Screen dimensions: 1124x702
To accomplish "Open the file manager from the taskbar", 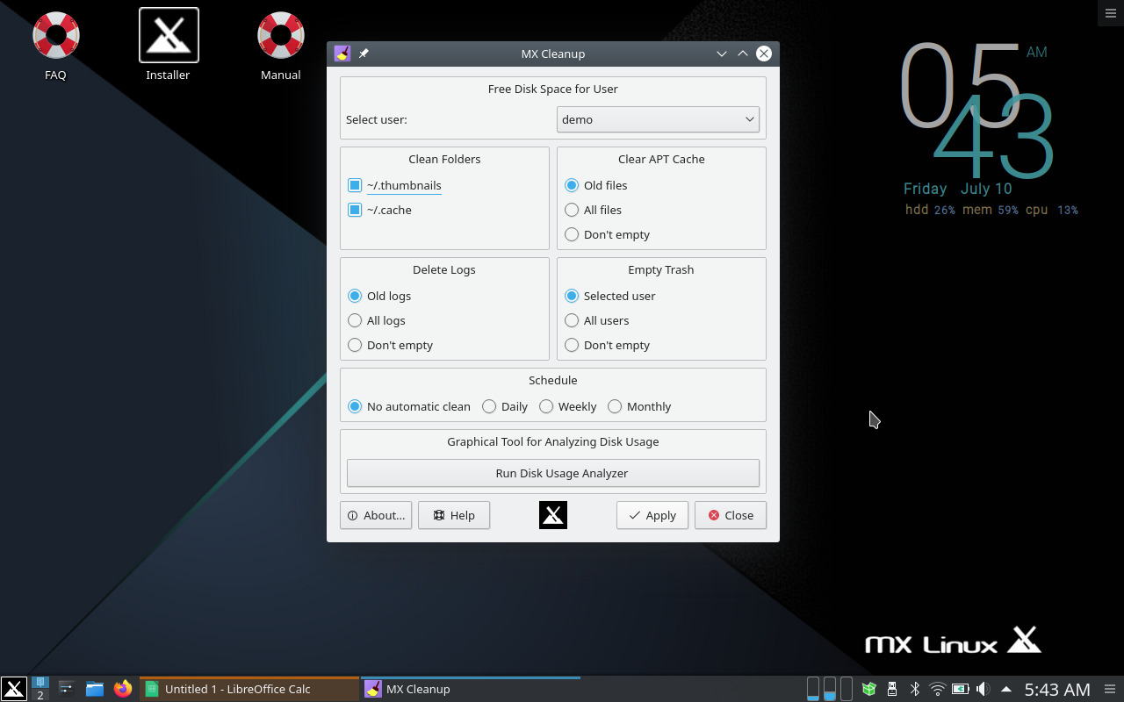I will pos(95,689).
